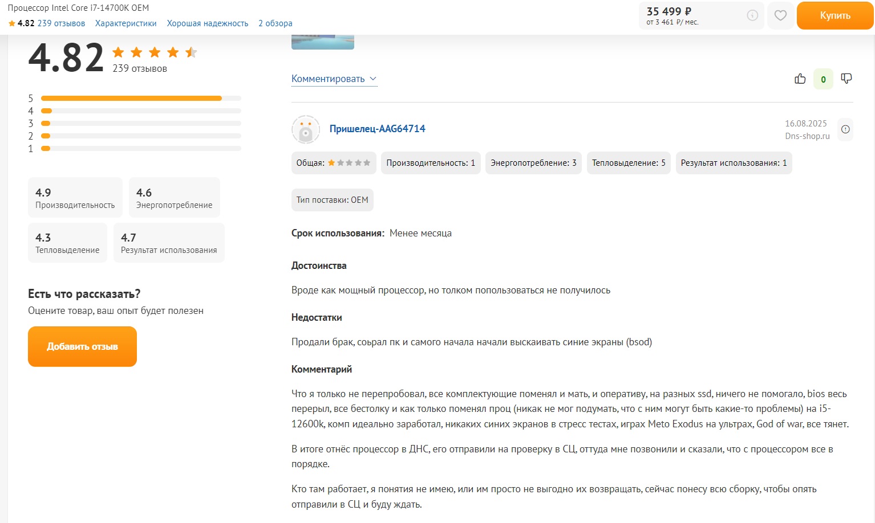The width and height of the screenshot is (875, 523).
Task: Dislike the review with thumbs-down icon
Action: [x=846, y=79]
